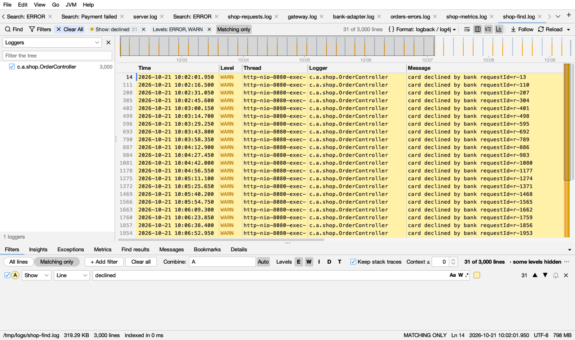Open the Find search tool
The width and height of the screenshot is (575, 340).
[x=14, y=29]
